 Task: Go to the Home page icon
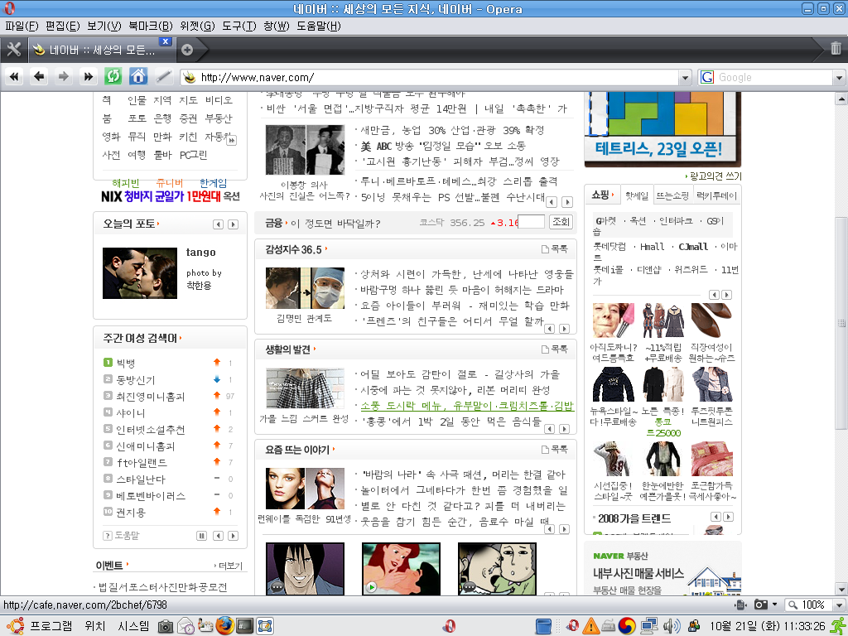(x=137, y=77)
